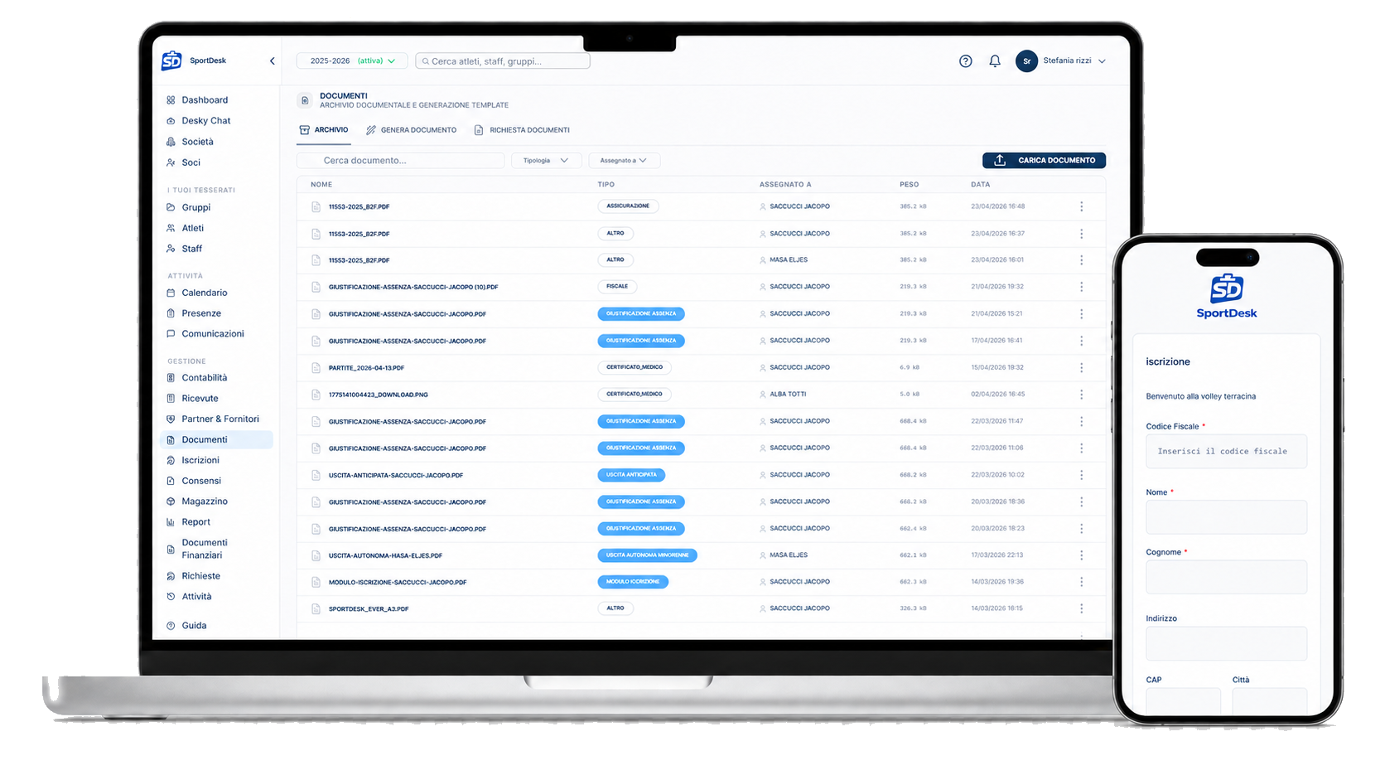Click the Report chart icon

tap(171, 522)
